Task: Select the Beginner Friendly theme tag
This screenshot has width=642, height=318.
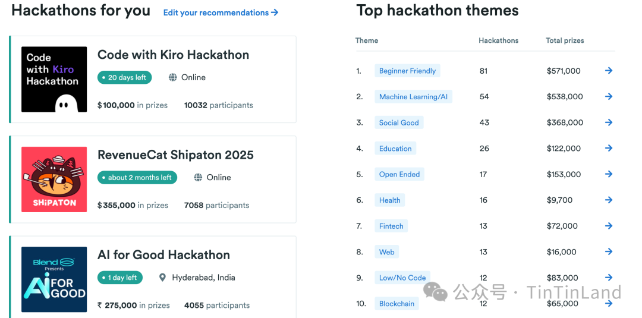Action: coord(407,71)
